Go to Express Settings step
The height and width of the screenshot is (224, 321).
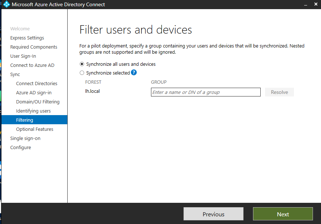pyautogui.click(x=27, y=38)
